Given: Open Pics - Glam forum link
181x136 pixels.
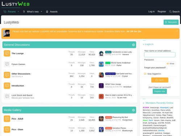Looking at the screenshot, I should (x=17, y=129).
